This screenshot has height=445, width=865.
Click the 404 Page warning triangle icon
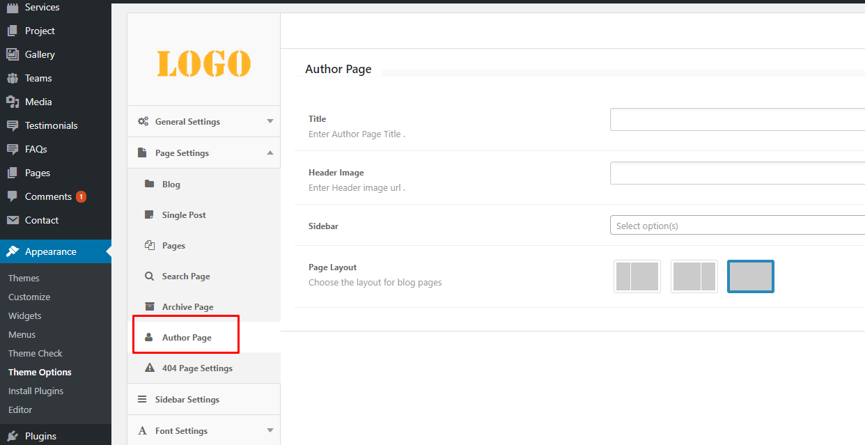click(x=149, y=368)
